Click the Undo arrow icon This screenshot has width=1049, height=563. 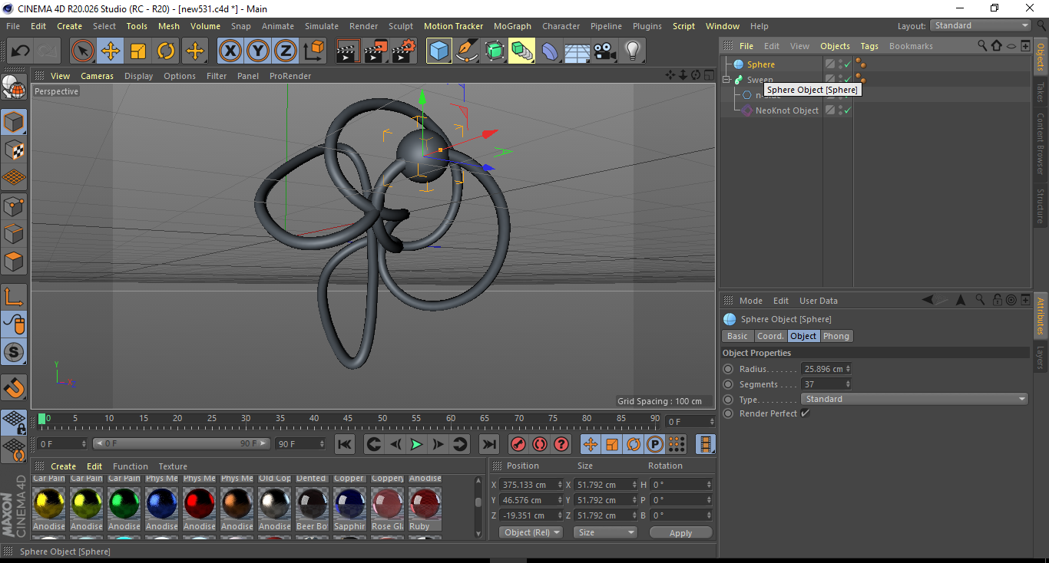click(20, 51)
